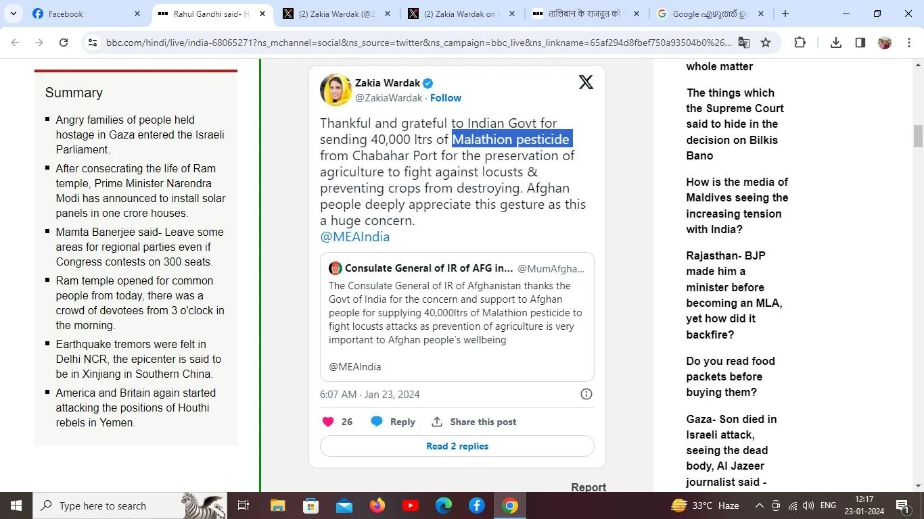Image resolution: width=924 pixels, height=519 pixels.
Task: Go forward to the next page
Action: [39, 43]
